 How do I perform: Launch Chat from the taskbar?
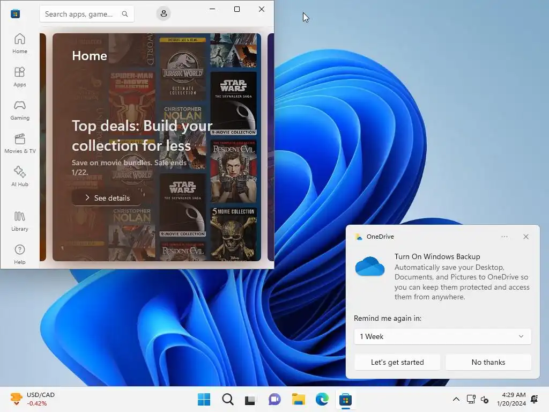(x=274, y=399)
